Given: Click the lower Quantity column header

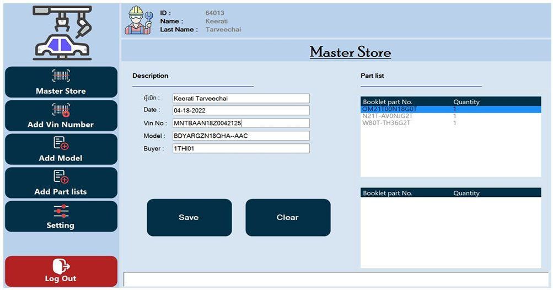Looking at the screenshot, I should tap(466, 193).
